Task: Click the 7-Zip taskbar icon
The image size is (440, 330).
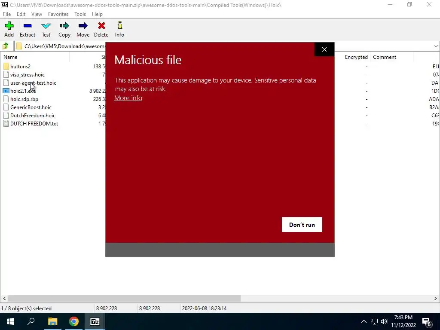Action: pos(95,321)
